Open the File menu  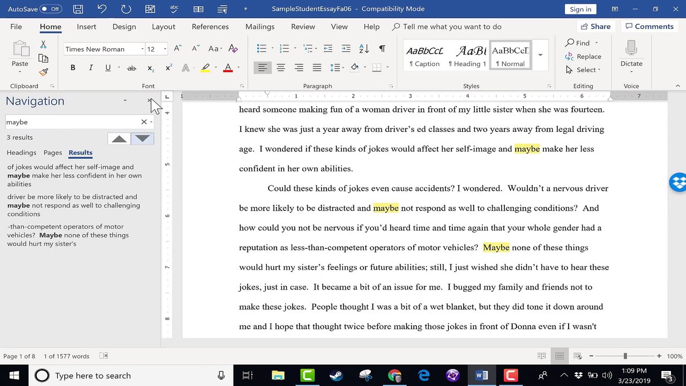point(16,27)
